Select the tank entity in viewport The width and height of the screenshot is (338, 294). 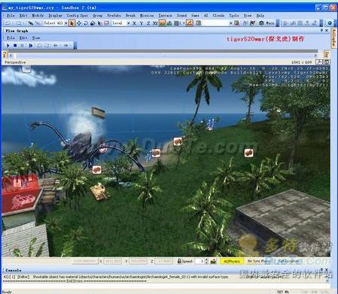[x=100, y=192]
